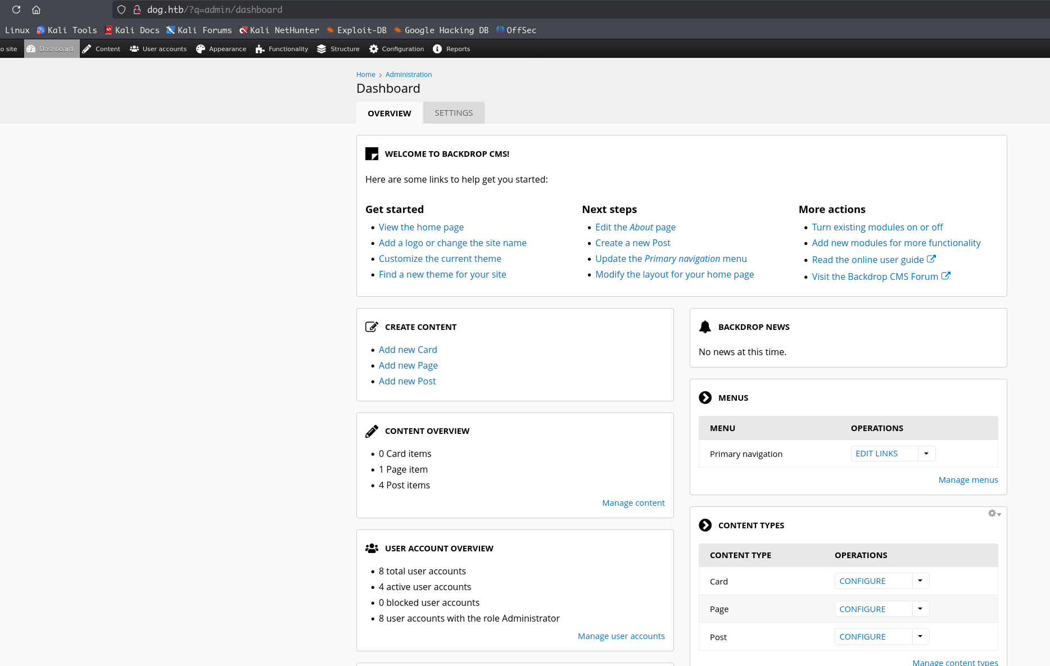1050x666 pixels.
Task: Switch to the Overview tab
Action: pos(389,113)
